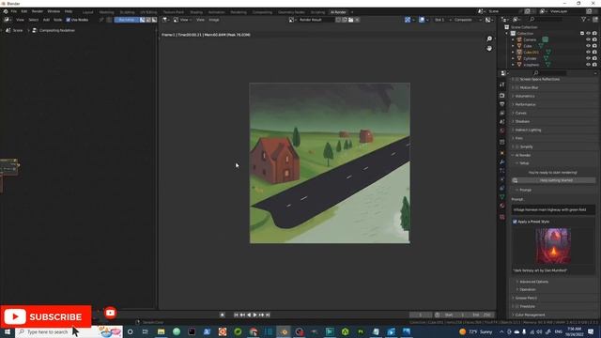The width and height of the screenshot is (601, 338).
Task: Toggle the Apply a Preset Style checkbox
Action: pyautogui.click(x=515, y=222)
